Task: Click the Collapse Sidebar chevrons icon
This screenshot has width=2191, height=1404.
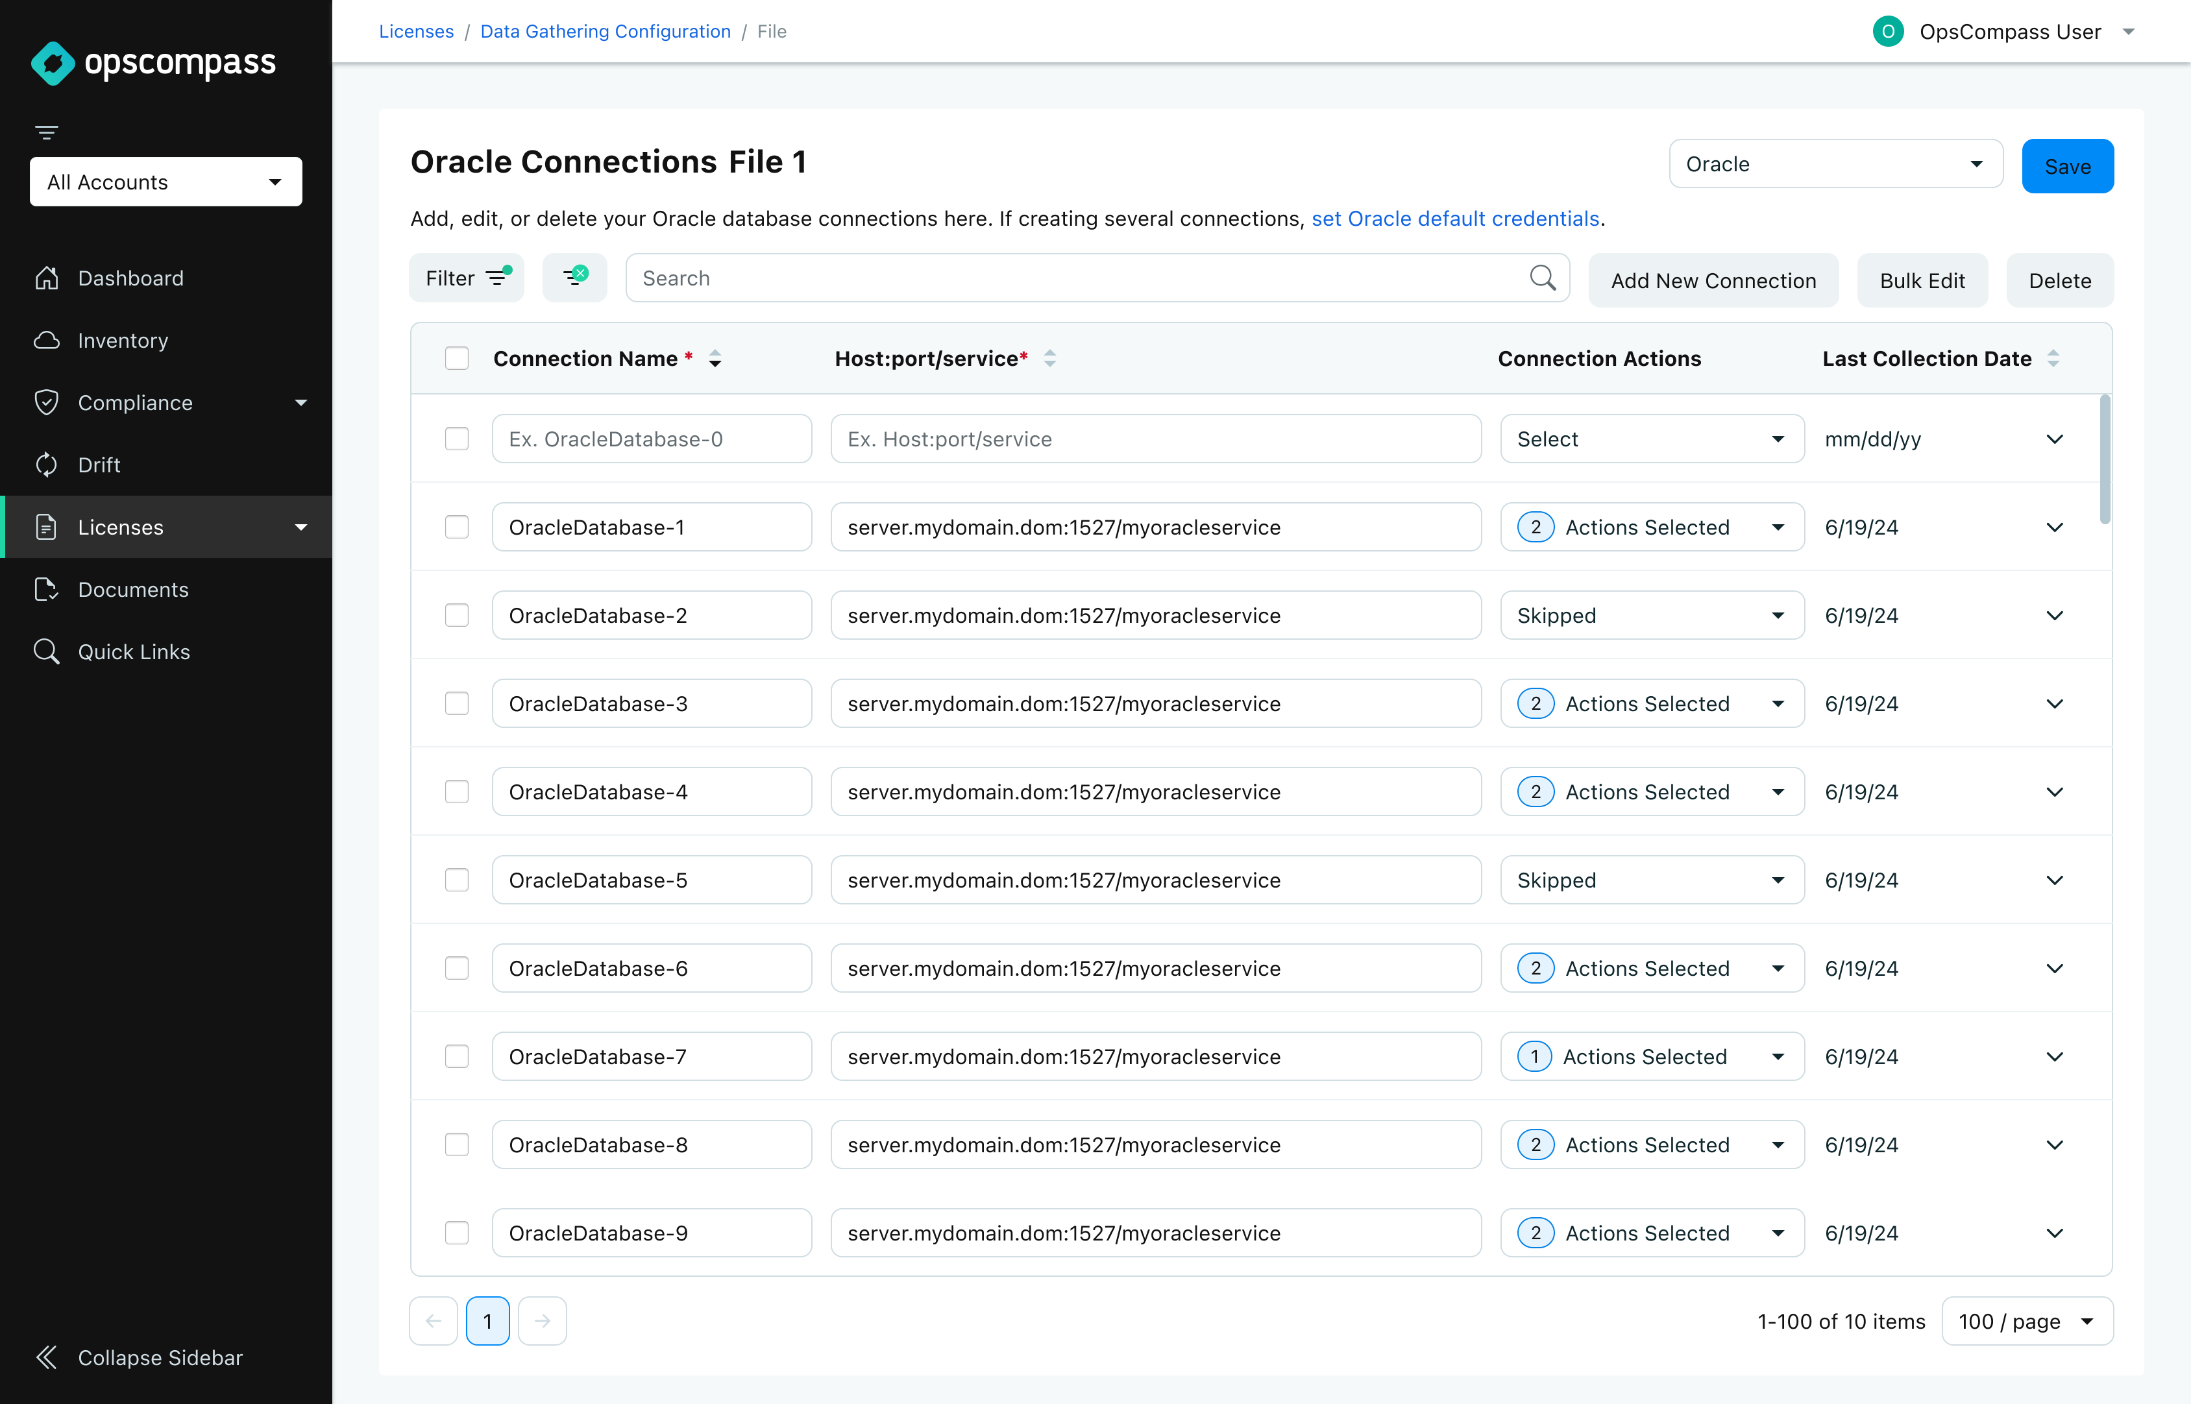Action: point(47,1357)
